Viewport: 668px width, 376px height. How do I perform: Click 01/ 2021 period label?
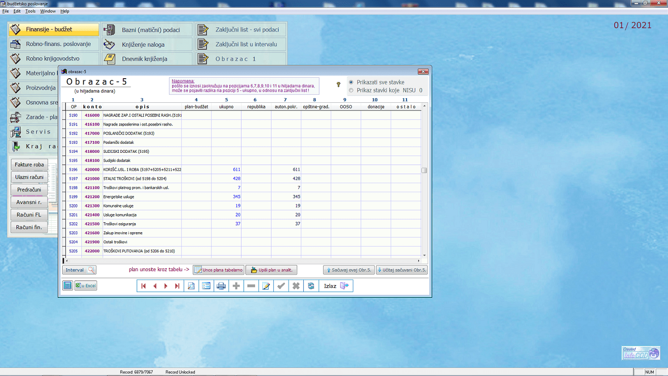[633, 25]
